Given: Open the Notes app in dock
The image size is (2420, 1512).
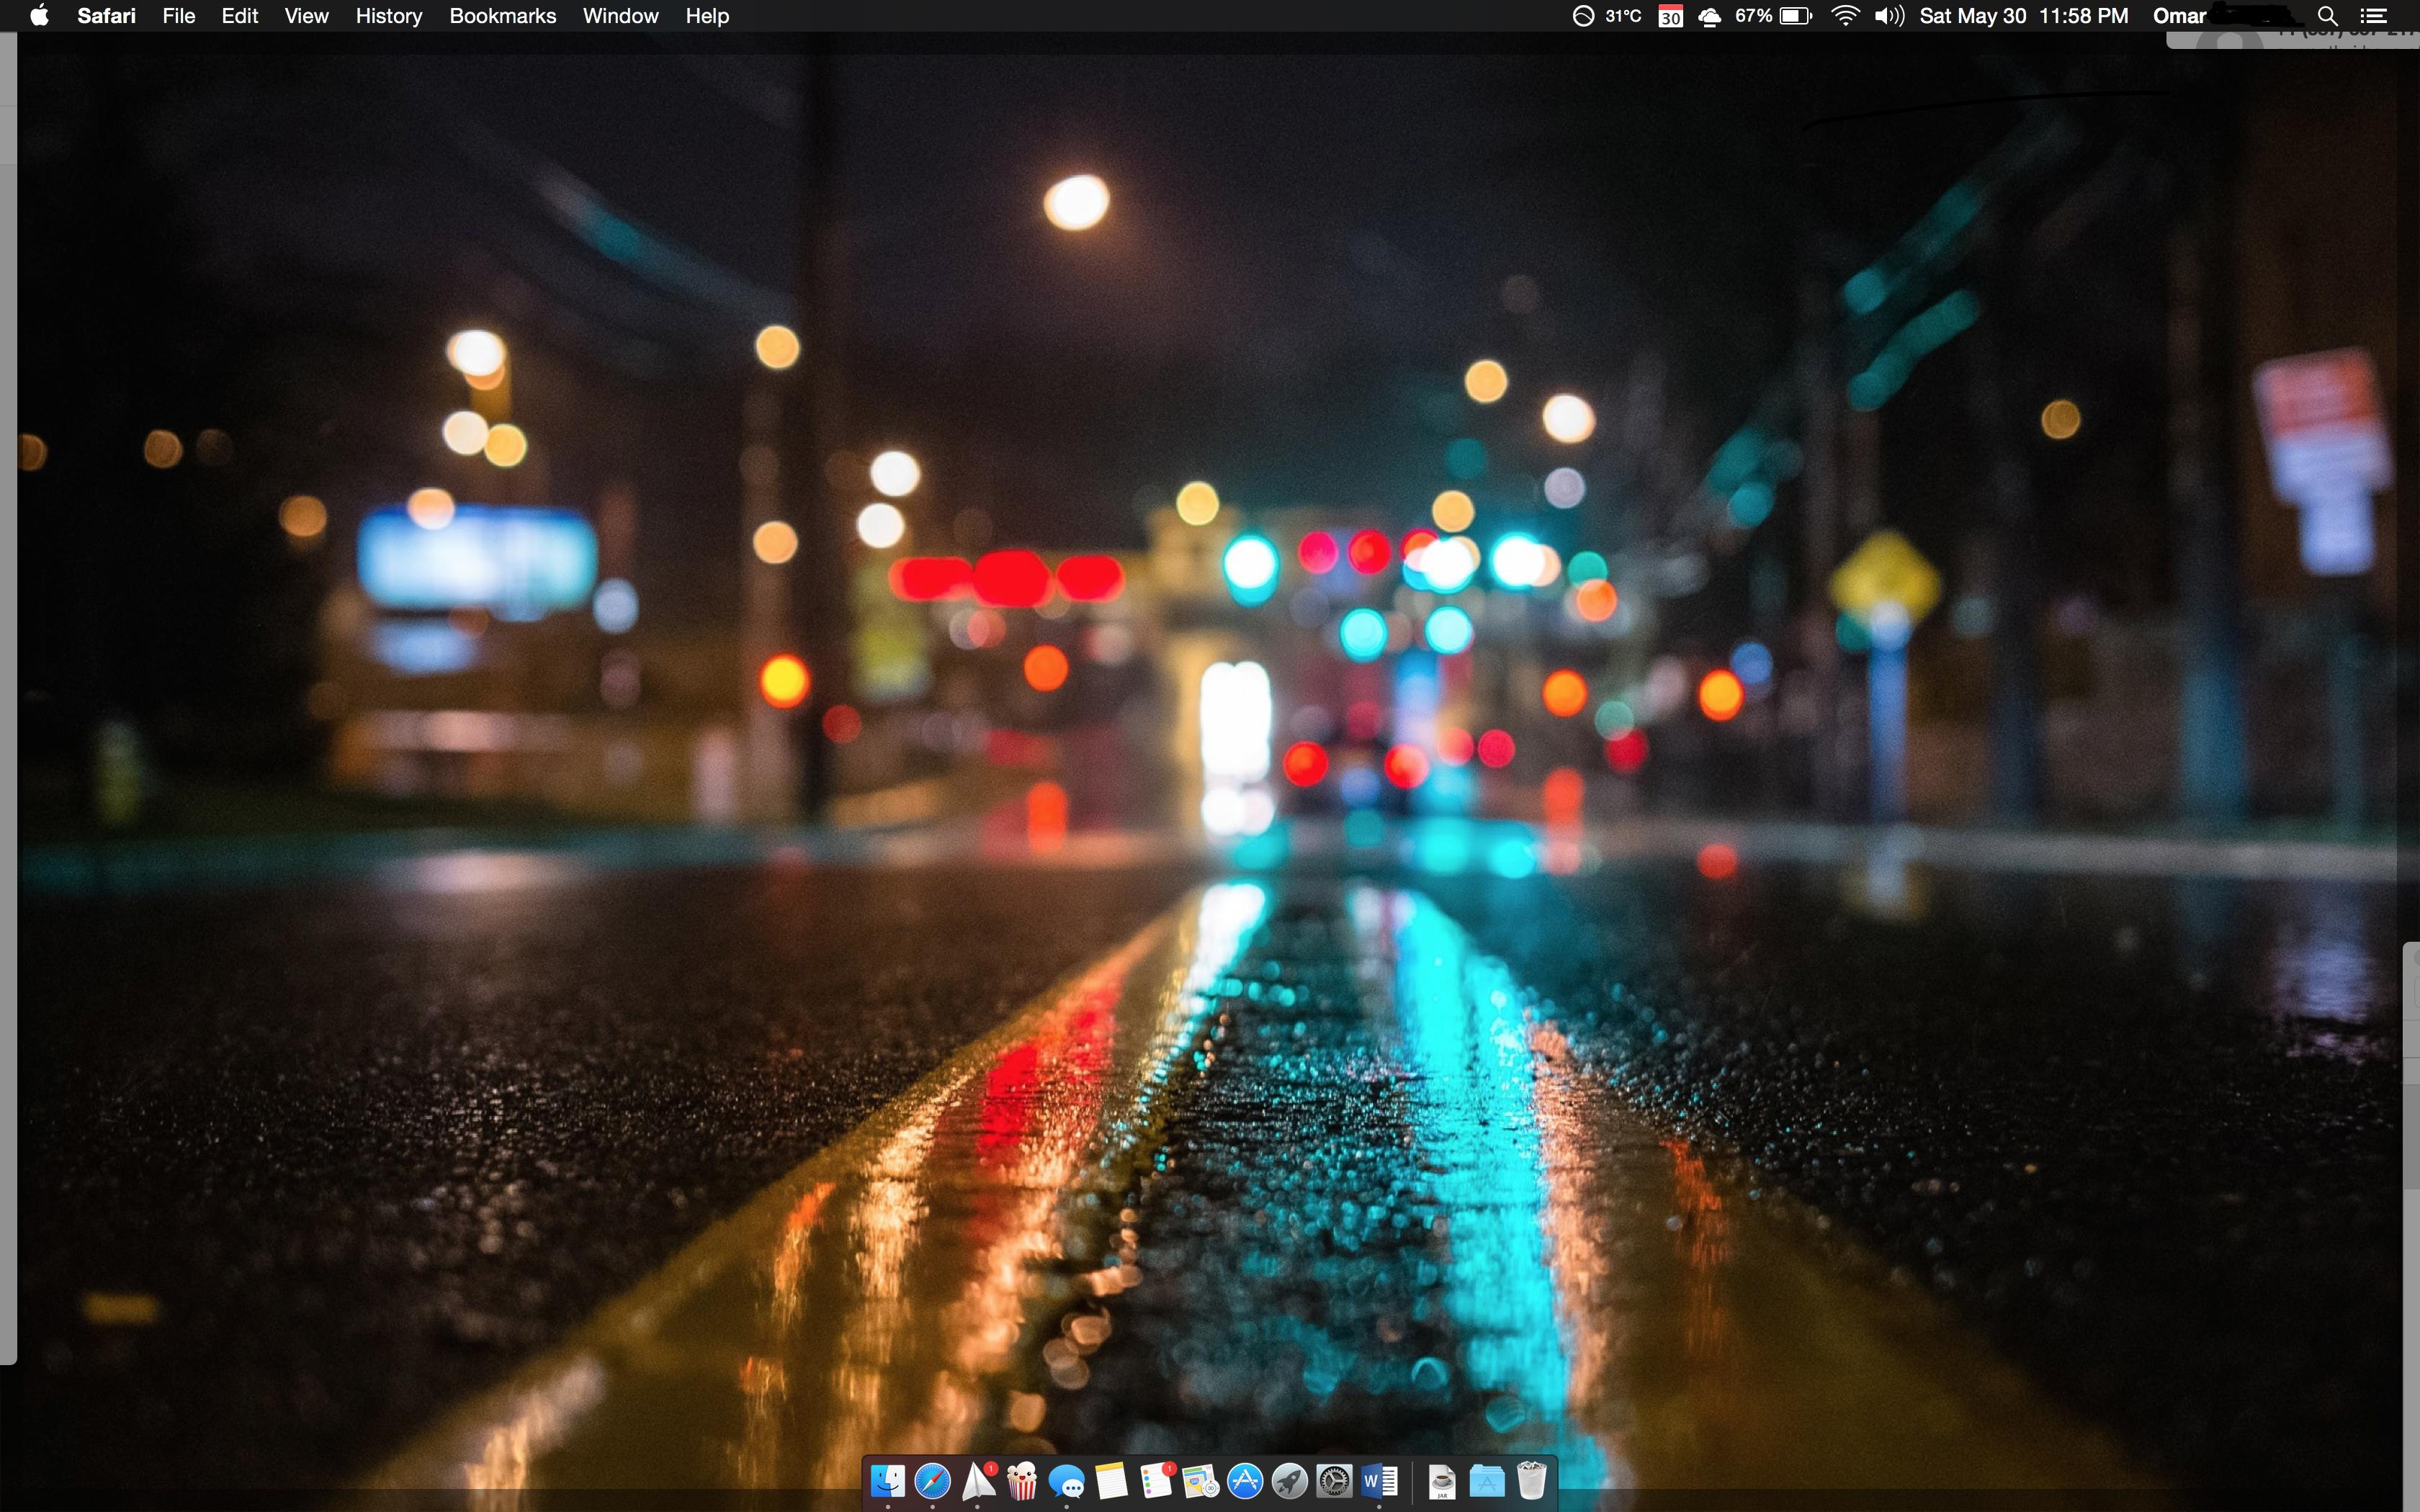Looking at the screenshot, I should point(1111,1481).
